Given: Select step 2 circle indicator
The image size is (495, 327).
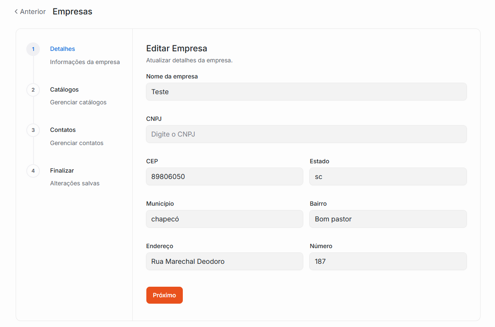Looking at the screenshot, I should coord(33,90).
